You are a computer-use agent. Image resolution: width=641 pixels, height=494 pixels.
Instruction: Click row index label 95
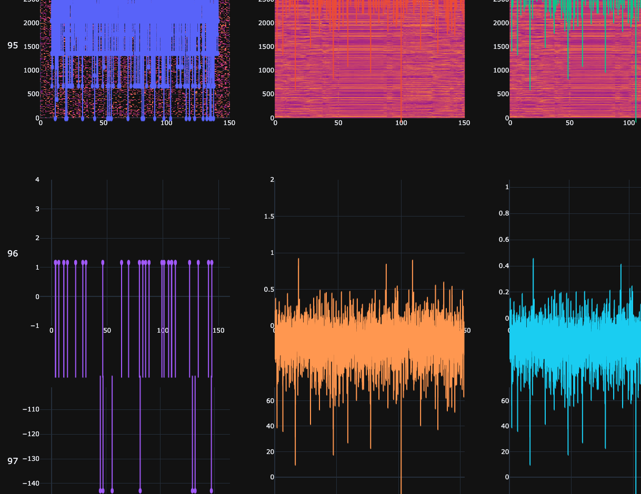tap(12, 46)
